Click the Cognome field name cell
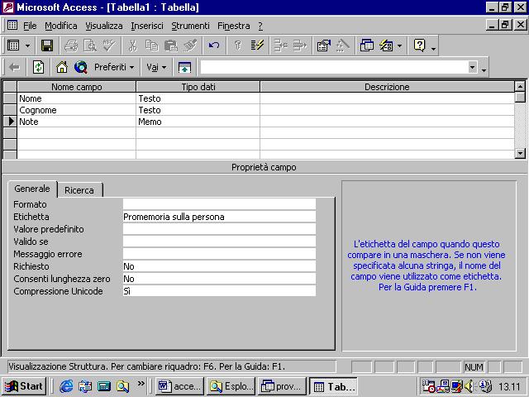Viewport: 529px width, 397px height. pyautogui.click(x=77, y=110)
